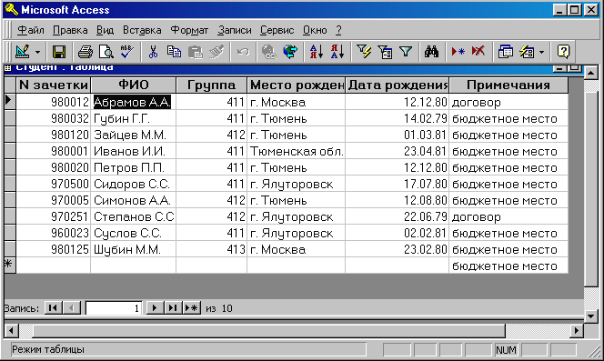Expand New Object dropdown arrow
Screen dimensions: 604x361
[541, 52]
